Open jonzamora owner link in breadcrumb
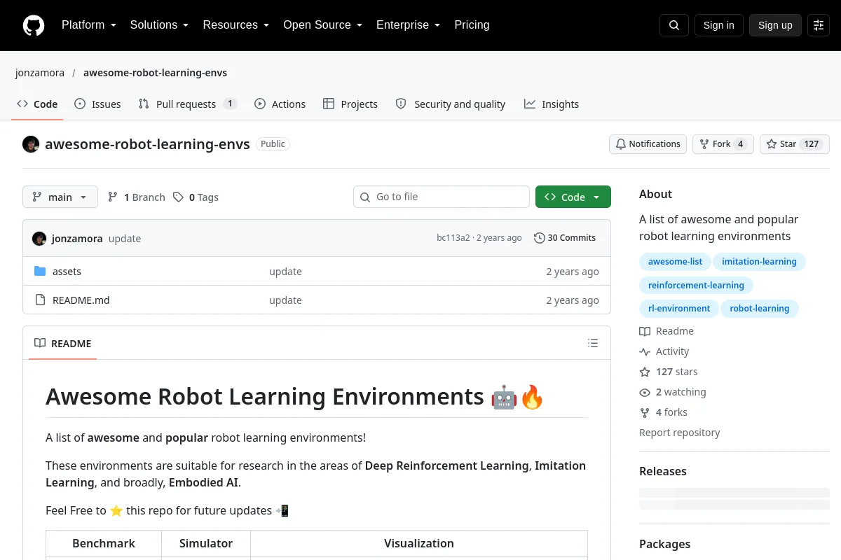 [x=40, y=73]
